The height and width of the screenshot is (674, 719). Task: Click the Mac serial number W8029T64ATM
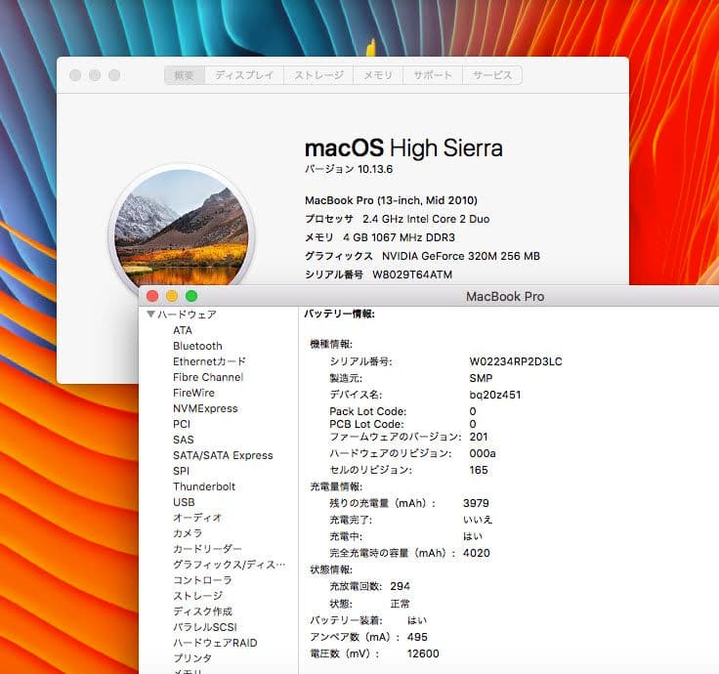[412, 274]
